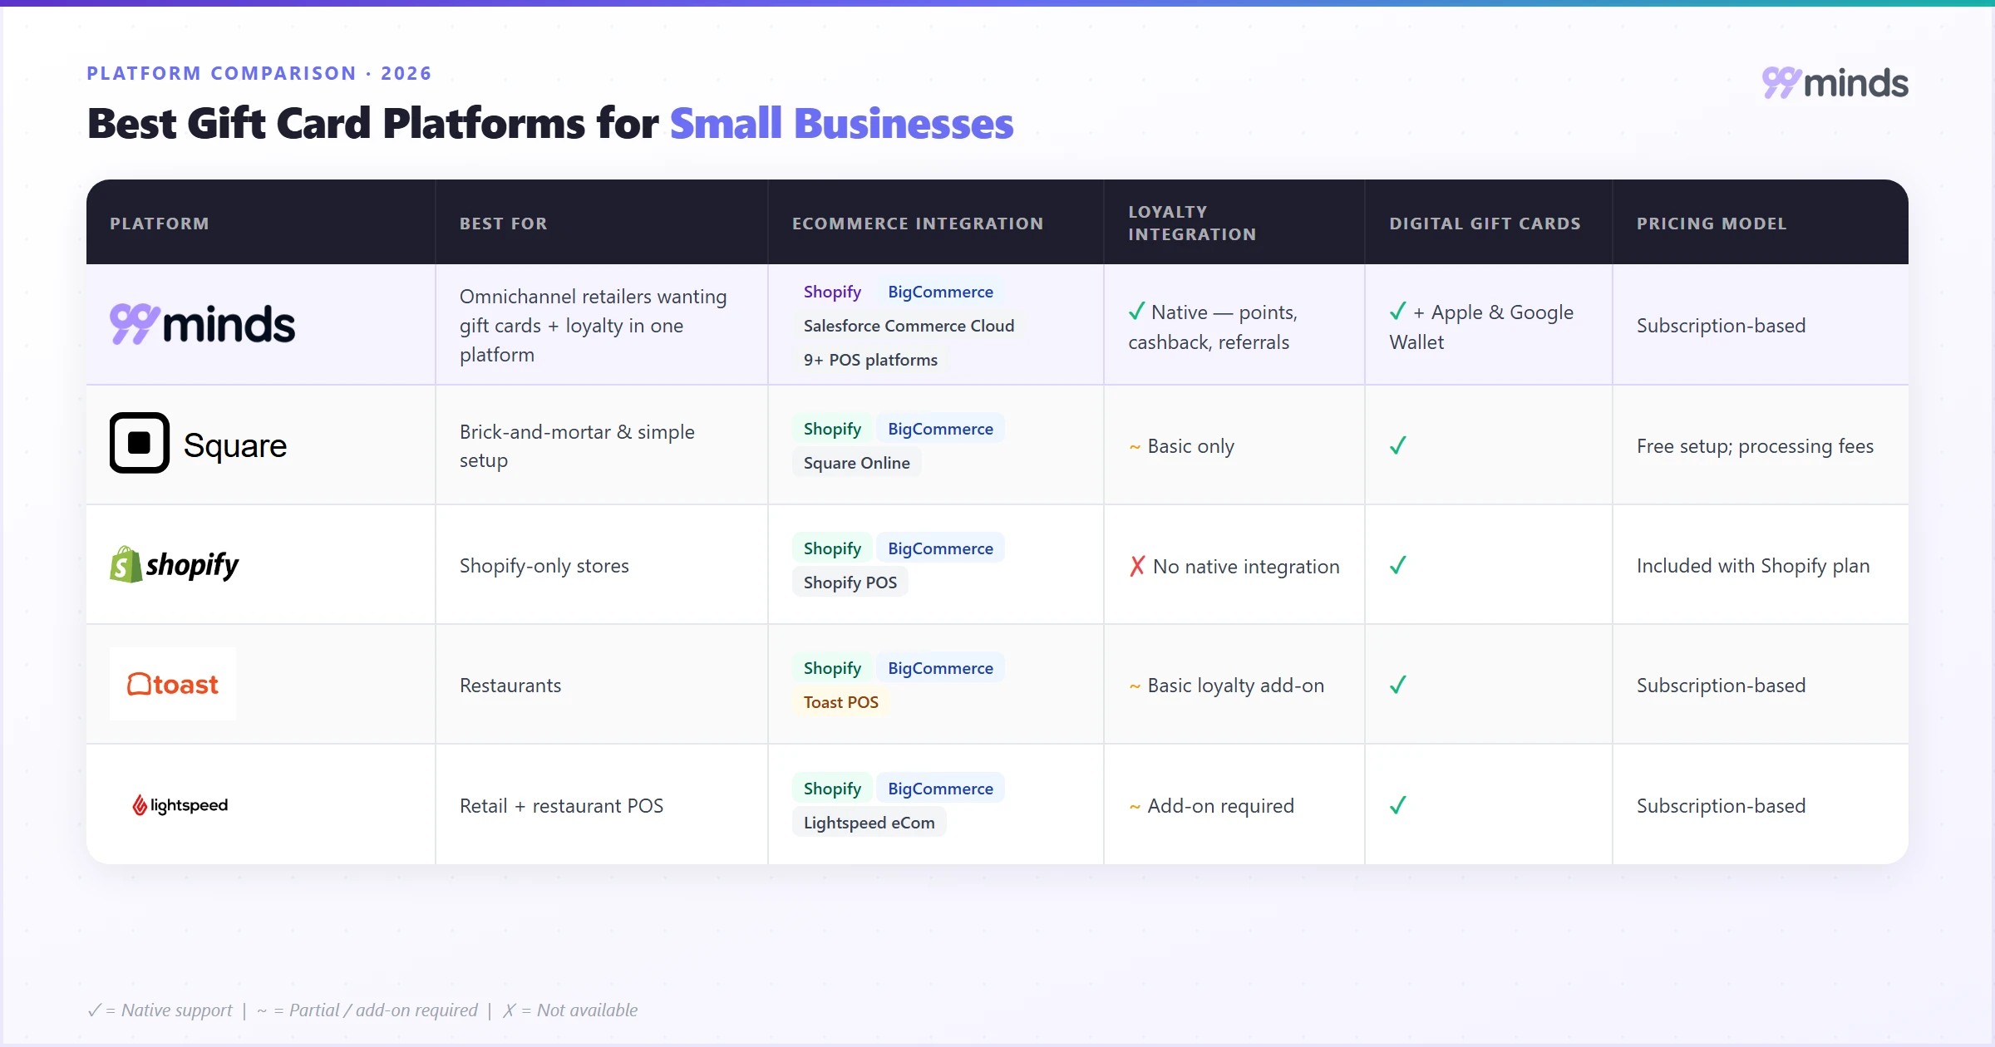
Task: Click the BigCommerce tag in the Shopify row
Action: tap(940, 548)
